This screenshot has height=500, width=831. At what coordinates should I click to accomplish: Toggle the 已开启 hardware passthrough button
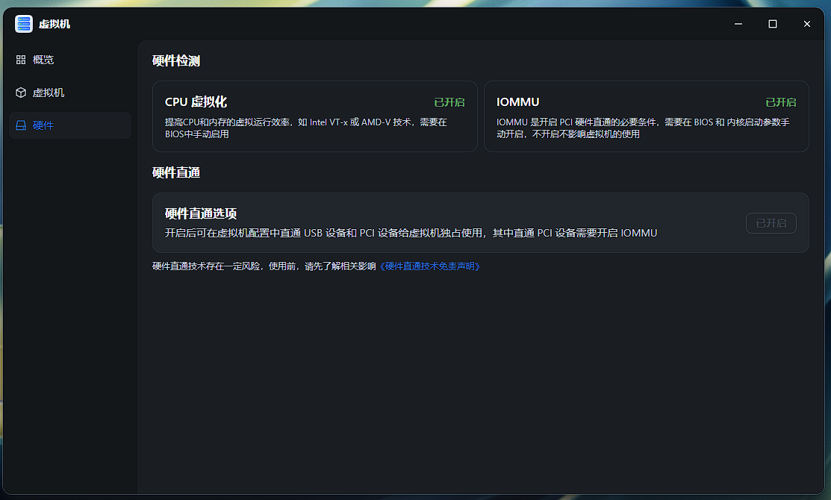(771, 223)
